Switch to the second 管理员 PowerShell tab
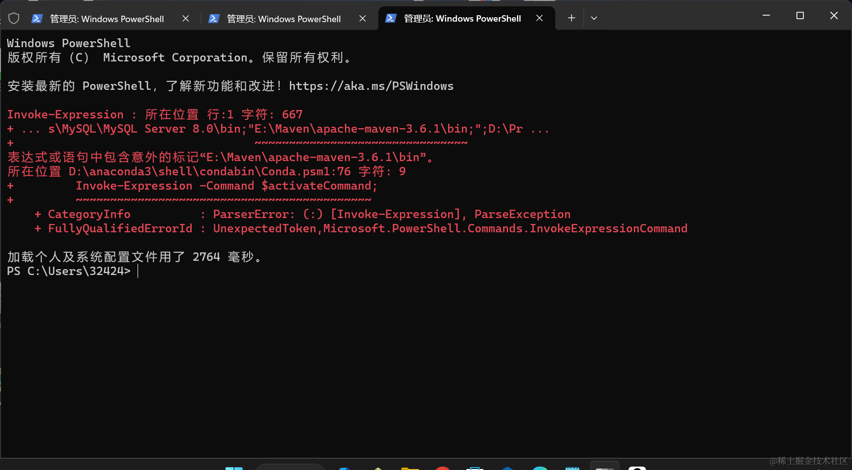 click(x=283, y=19)
